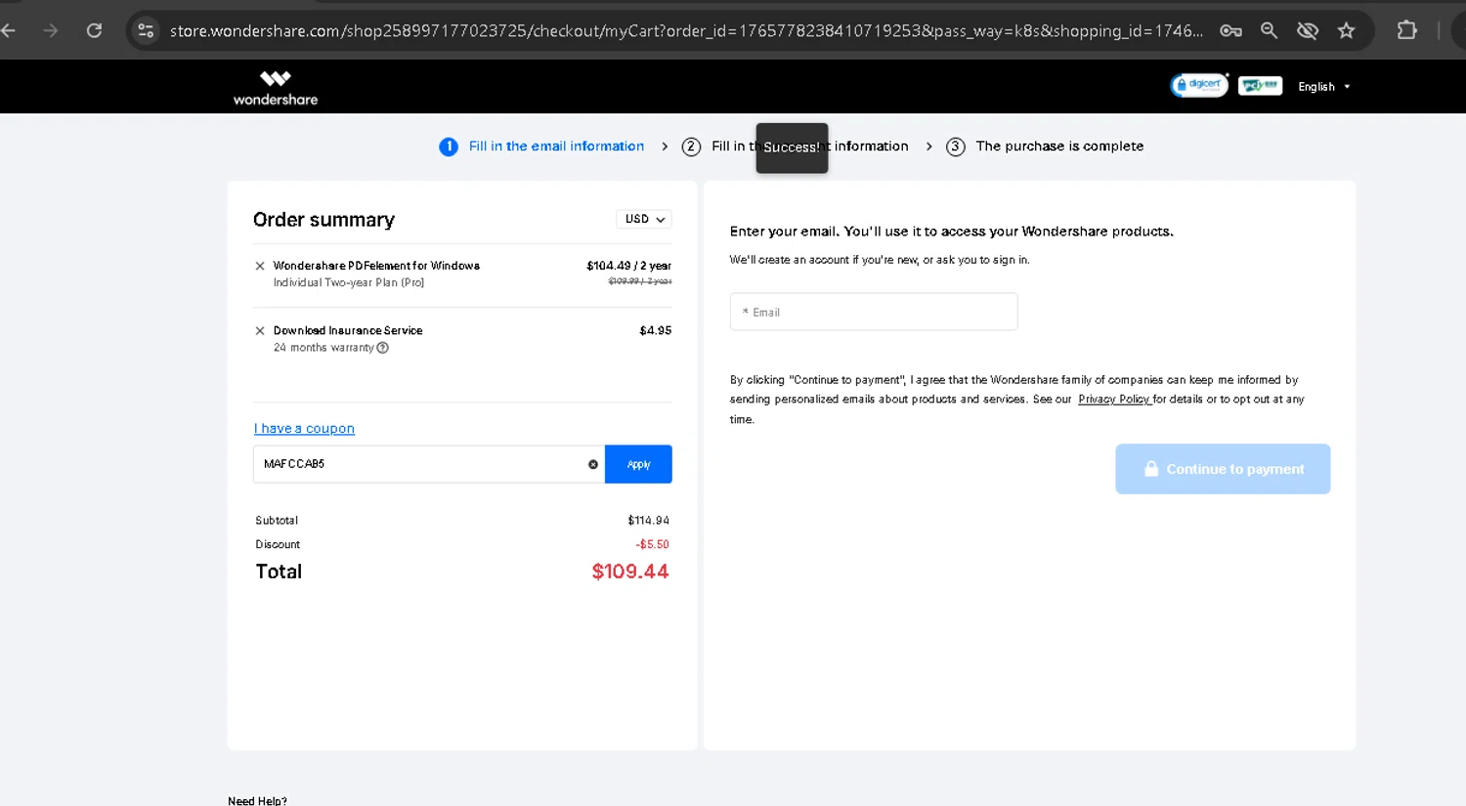The width and height of the screenshot is (1466, 806).
Task: Reload the page with refresh icon
Action: (x=94, y=30)
